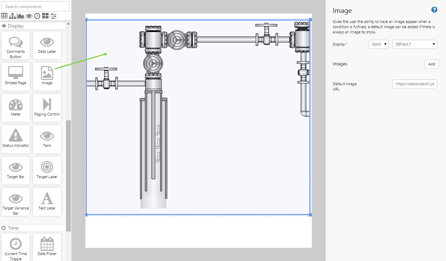The height and width of the screenshot is (261, 446).
Task: Click the clock time category icon
Action: (37, 16)
